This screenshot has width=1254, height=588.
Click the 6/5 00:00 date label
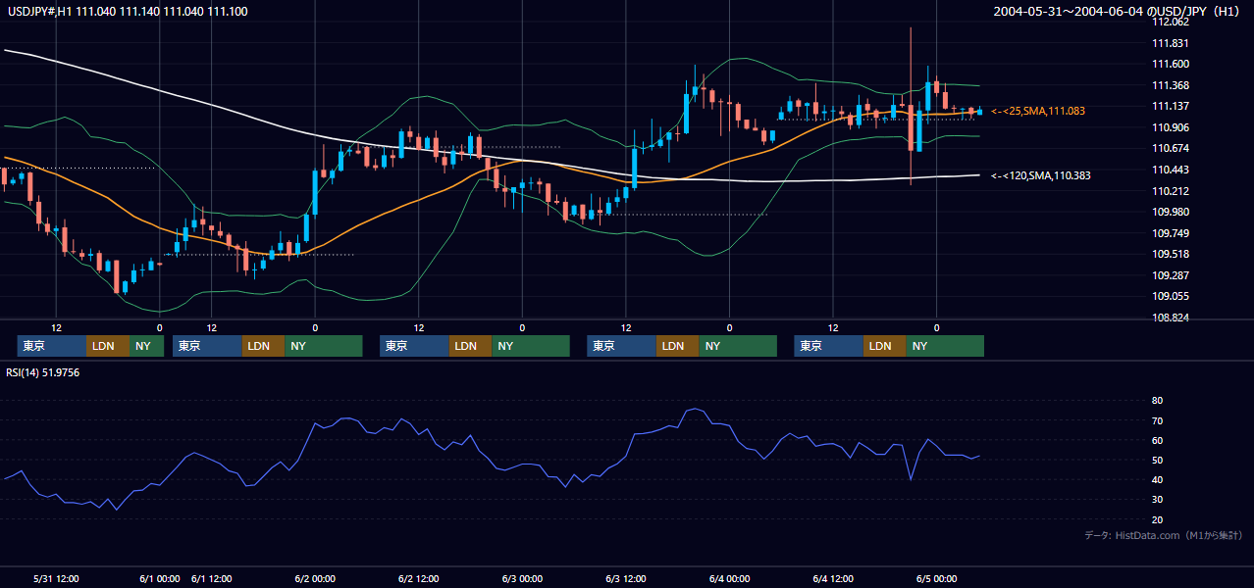pyautogui.click(x=937, y=579)
